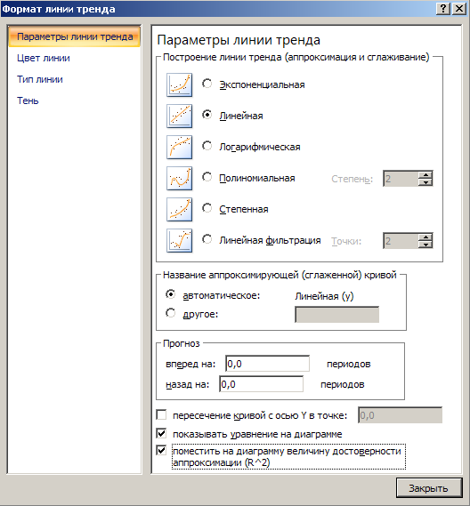Click the вперед на forecast input field
The image size is (470, 506).
click(267, 364)
